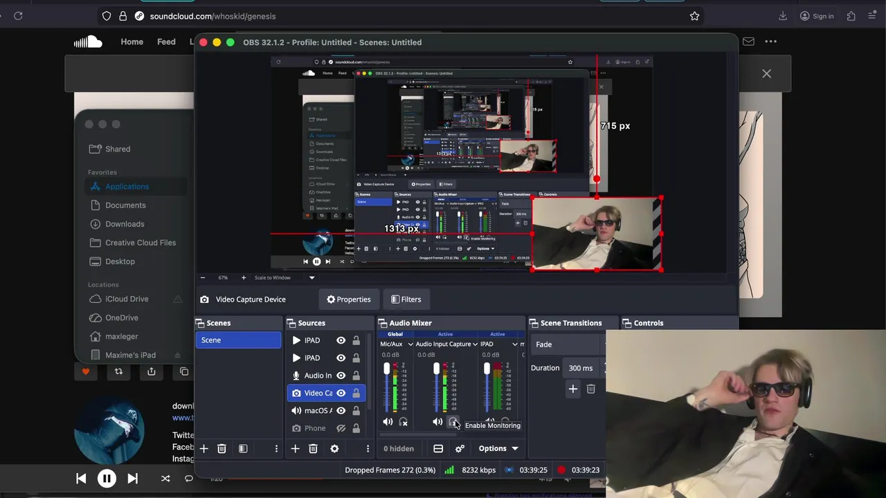Enable monitoring for Audio Input Capture

coord(453,422)
